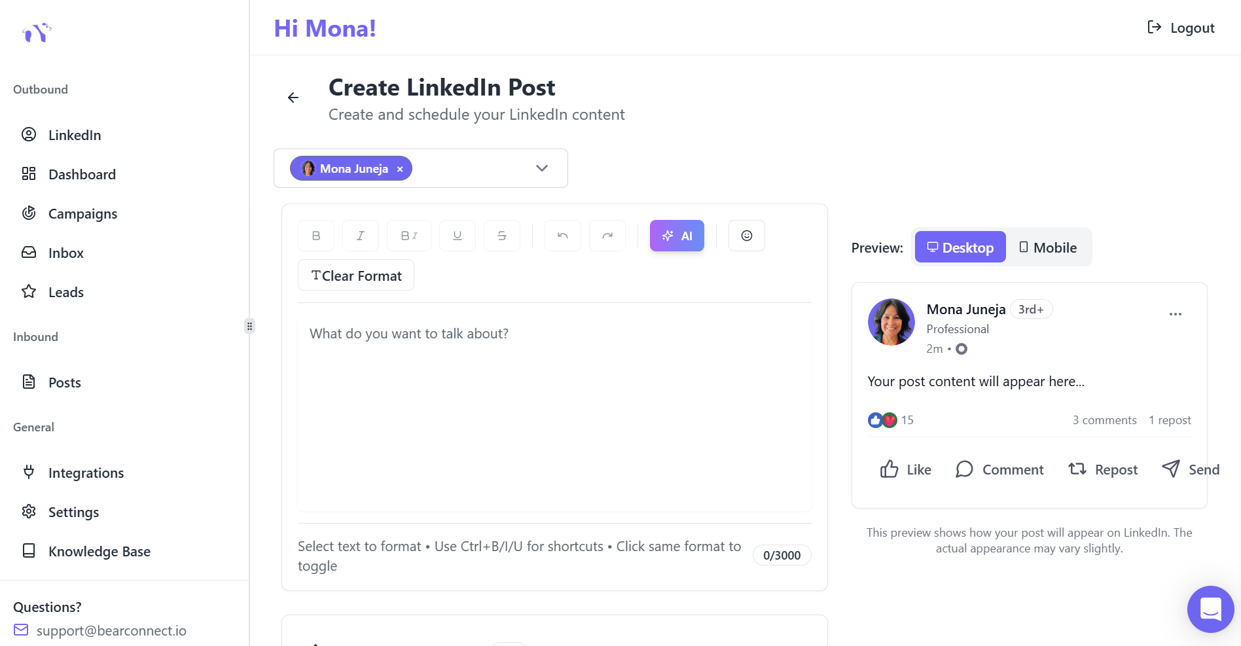Open the chat support bubble
1241x646 pixels.
[x=1210, y=609]
